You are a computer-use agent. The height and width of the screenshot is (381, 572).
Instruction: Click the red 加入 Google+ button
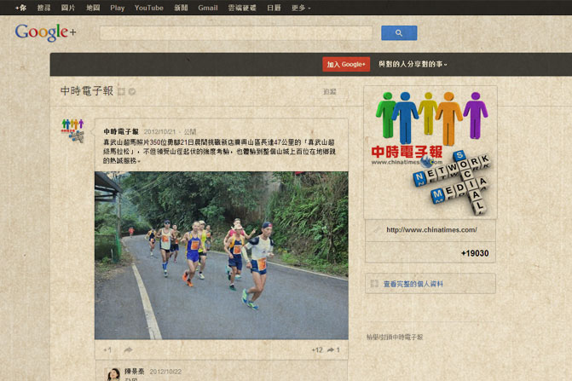pyautogui.click(x=346, y=64)
